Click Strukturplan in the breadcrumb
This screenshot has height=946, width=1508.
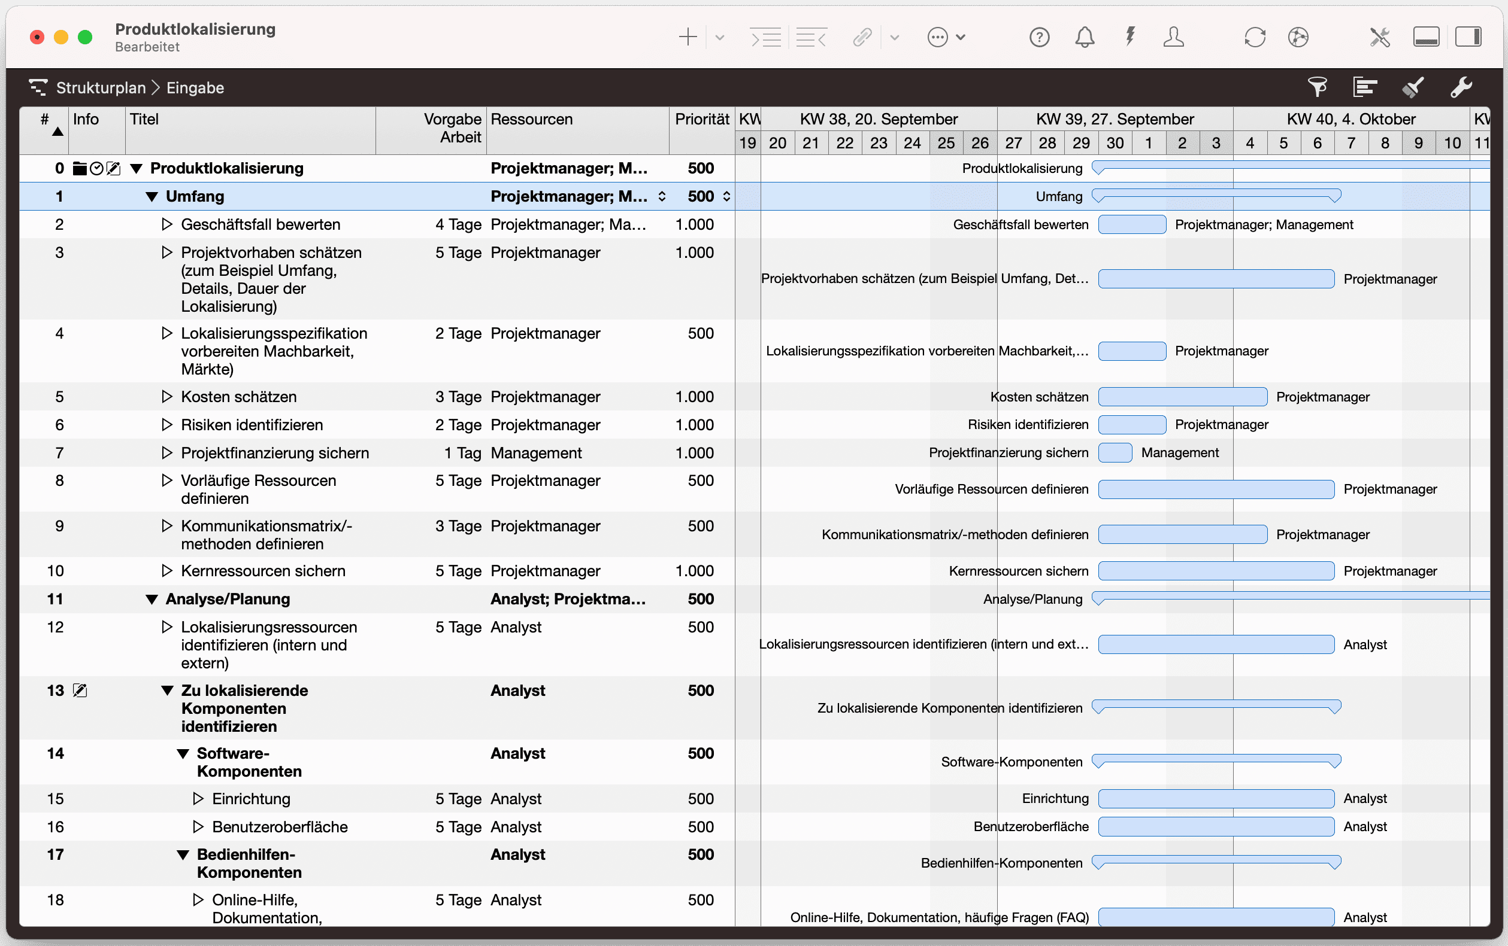click(x=101, y=87)
